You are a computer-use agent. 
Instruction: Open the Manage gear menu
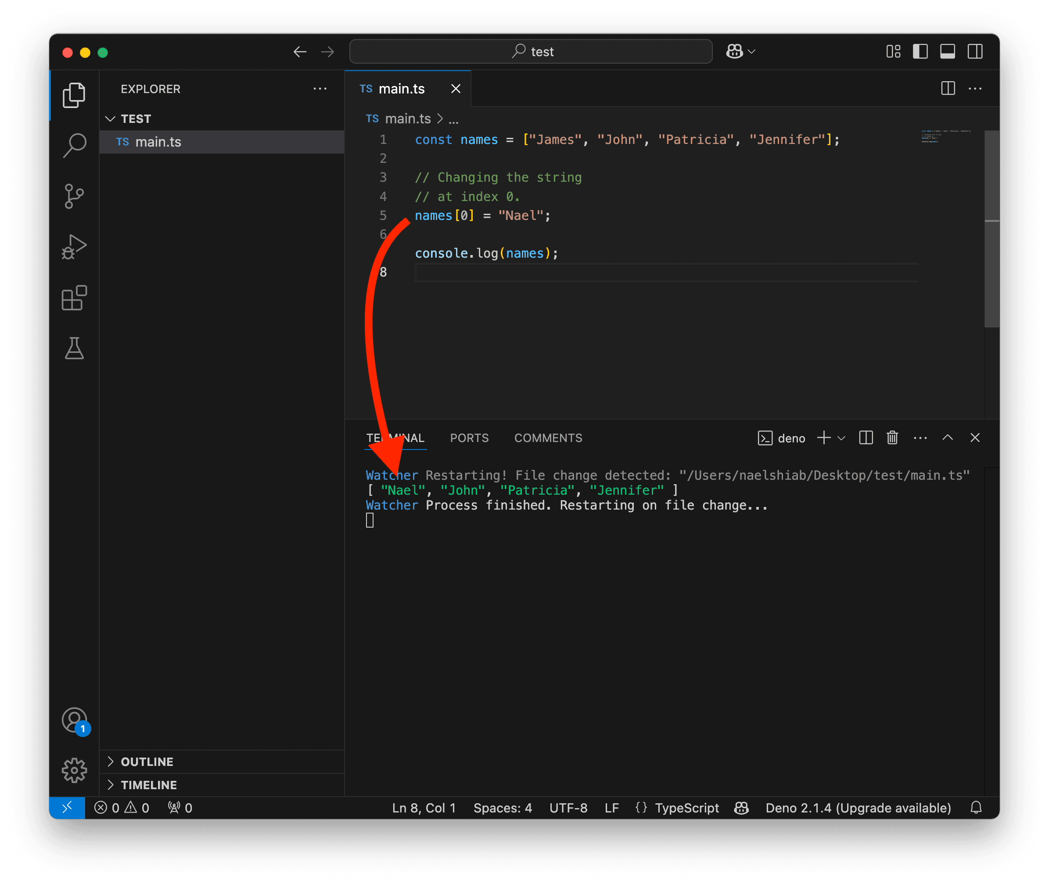click(74, 770)
